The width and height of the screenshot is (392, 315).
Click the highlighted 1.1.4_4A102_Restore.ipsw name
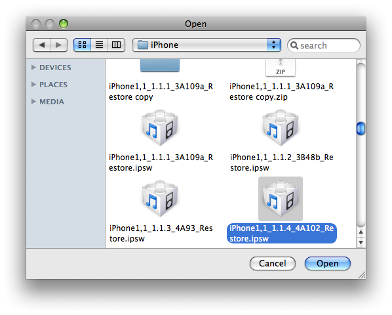(x=281, y=233)
